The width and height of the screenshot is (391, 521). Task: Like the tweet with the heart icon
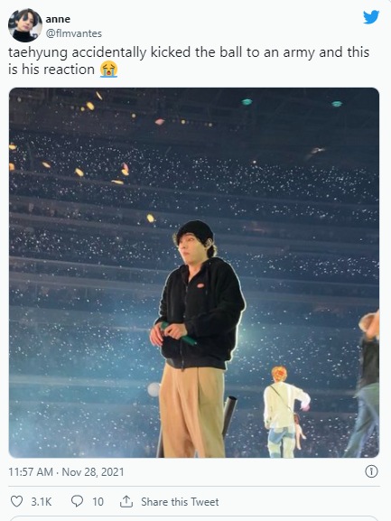coord(16,501)
